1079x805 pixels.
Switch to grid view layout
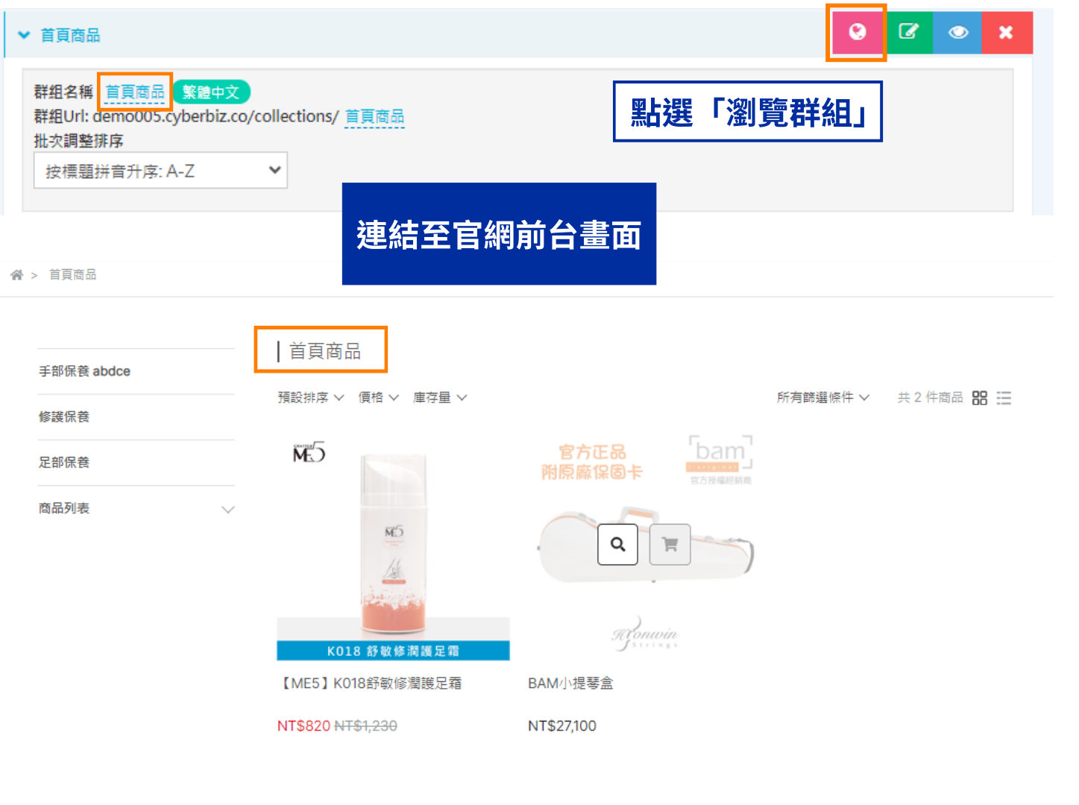click(980, 398)
